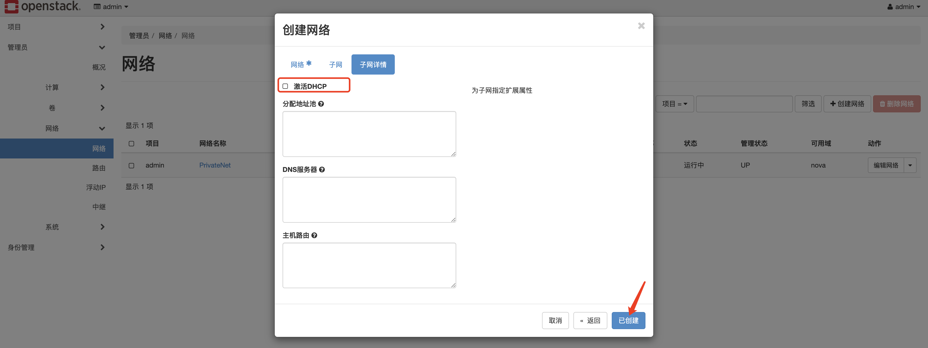Switch to the 网络 tab in the dialog
The width and height of the screenshot is (928, 348).
point(298,64)
